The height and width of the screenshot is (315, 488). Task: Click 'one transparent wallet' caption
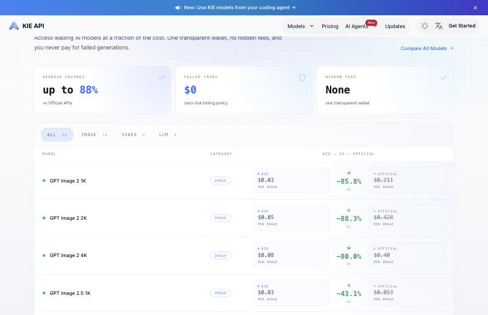tap(347, 103)
